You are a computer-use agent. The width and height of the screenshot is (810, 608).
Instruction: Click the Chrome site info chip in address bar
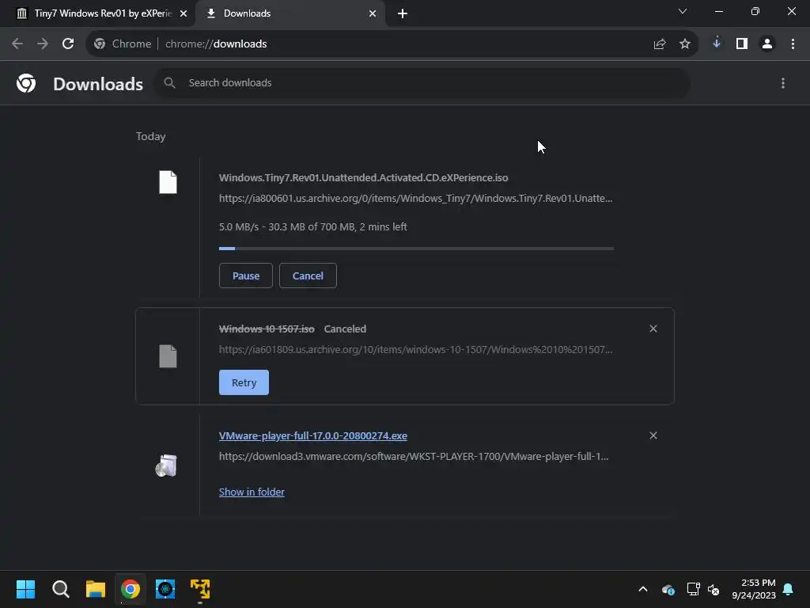click(123, 44)
